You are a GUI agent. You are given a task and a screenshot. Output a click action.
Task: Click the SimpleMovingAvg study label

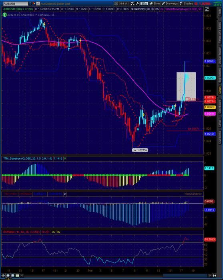pyautogui.click(x=184, y=9)
